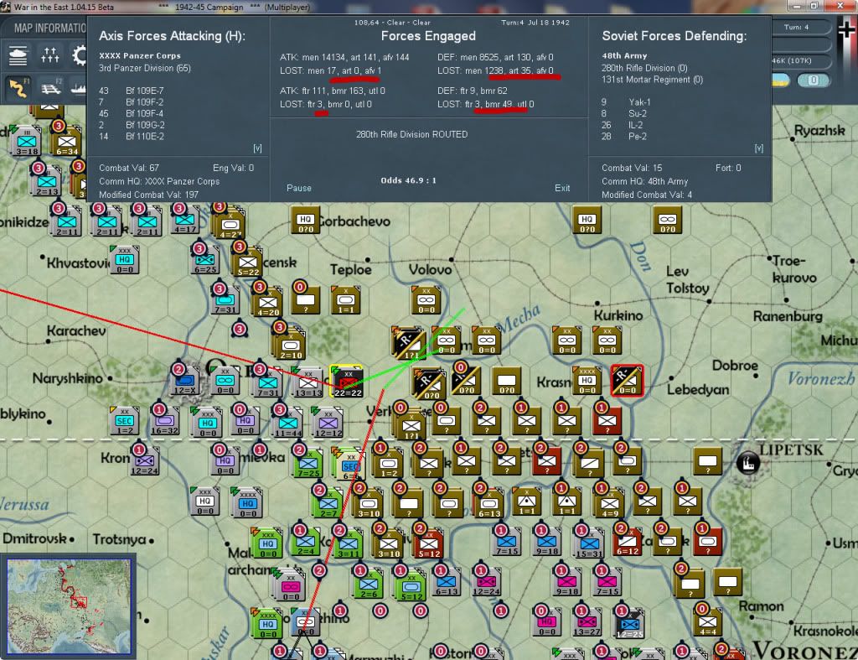Click the minimap overview of front
The height and width of the screenshot is (660, 858).
click(x=69, y=606)
